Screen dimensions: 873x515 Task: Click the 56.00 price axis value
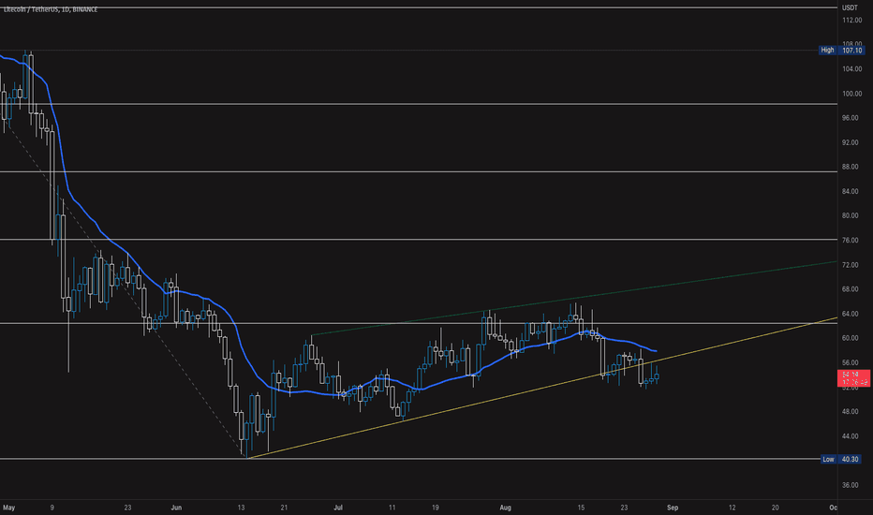[851, 363]
